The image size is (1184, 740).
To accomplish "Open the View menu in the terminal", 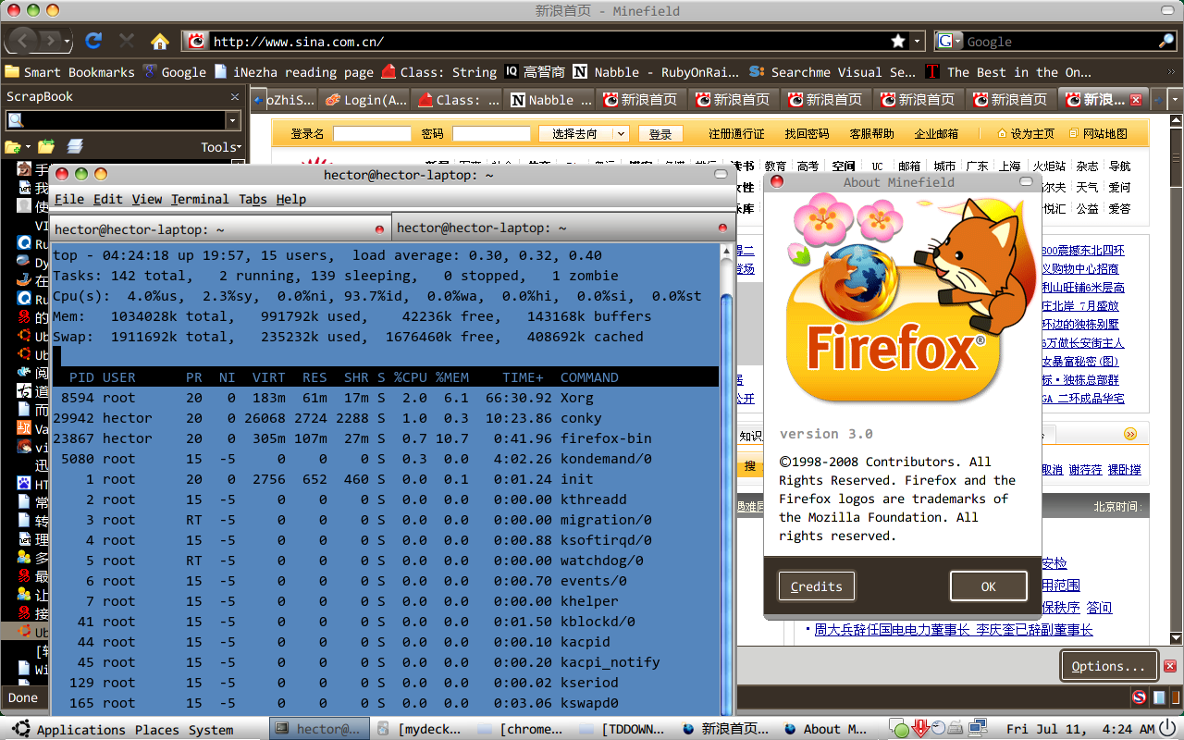I will (147, 199).
